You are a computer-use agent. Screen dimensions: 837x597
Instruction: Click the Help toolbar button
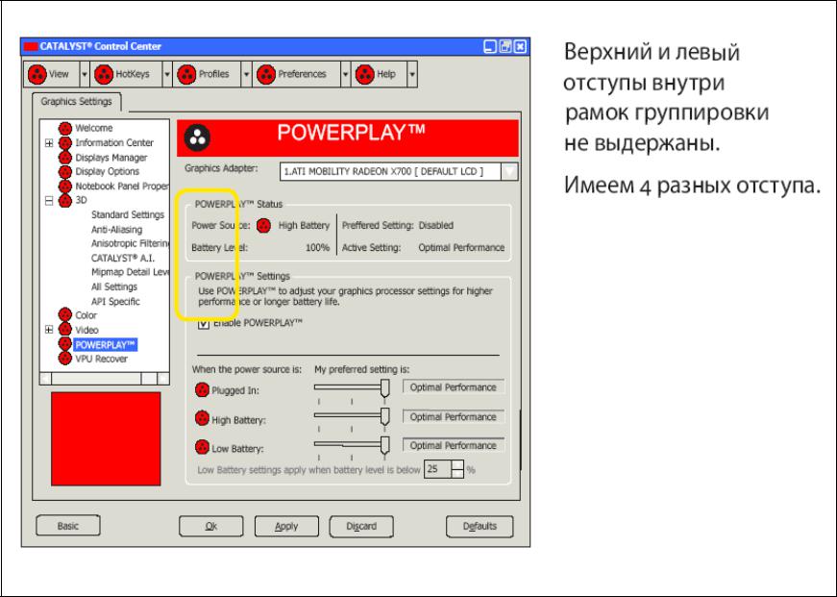pos(380,74)
